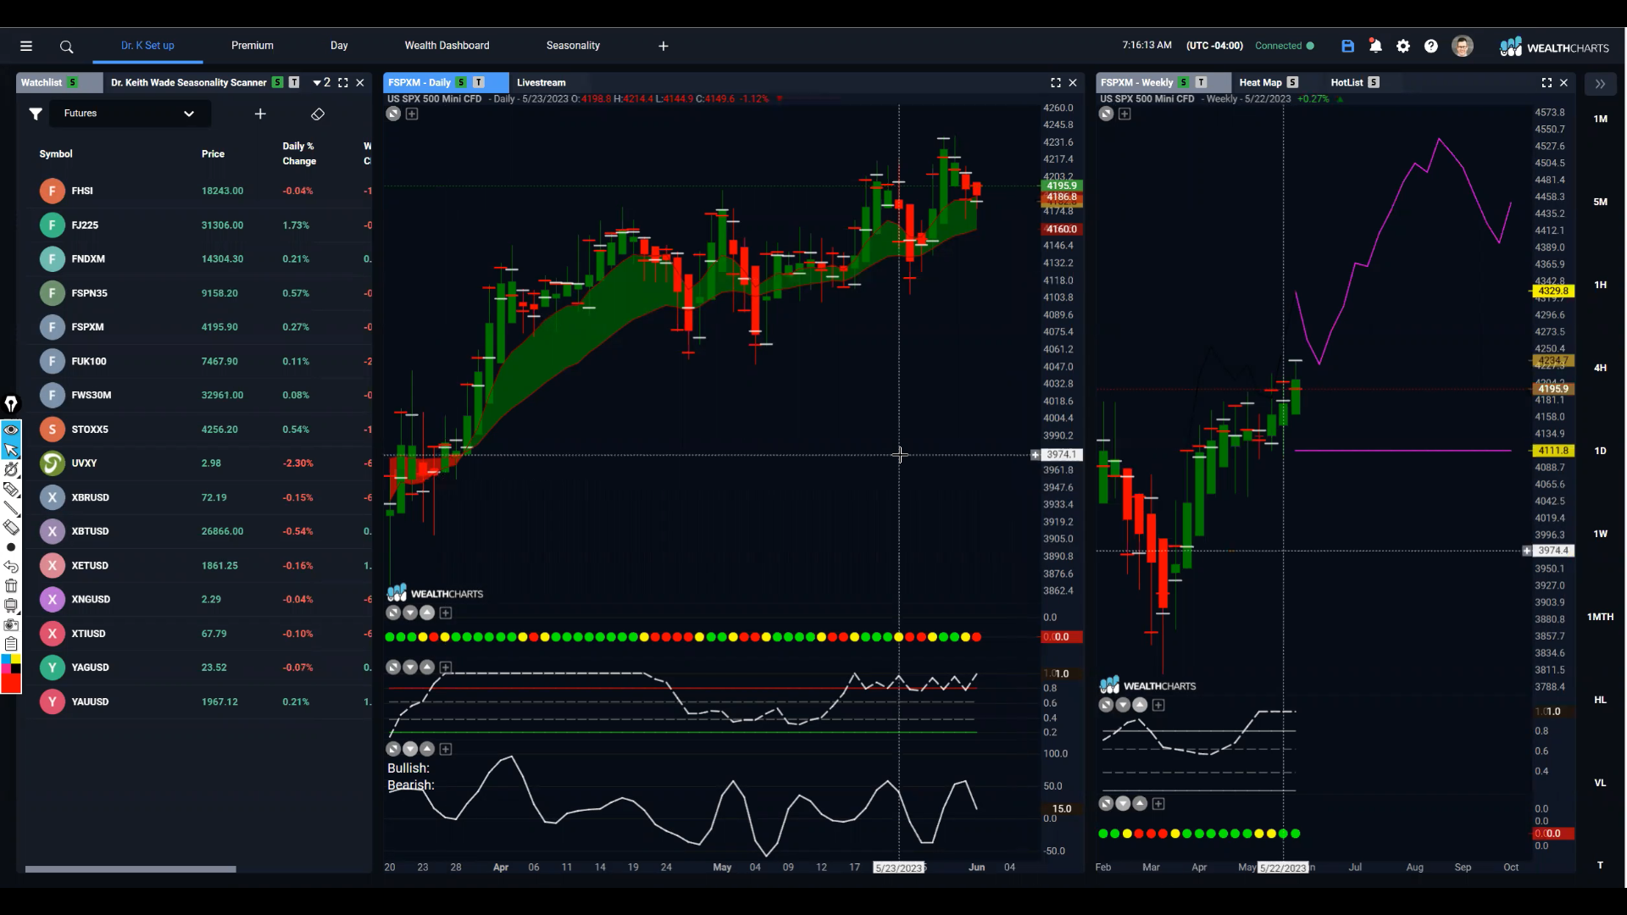This screenshot has height=915, width=1627.
Task: Move first Daily indicator pane up
Action: click(x=427, y=613)
